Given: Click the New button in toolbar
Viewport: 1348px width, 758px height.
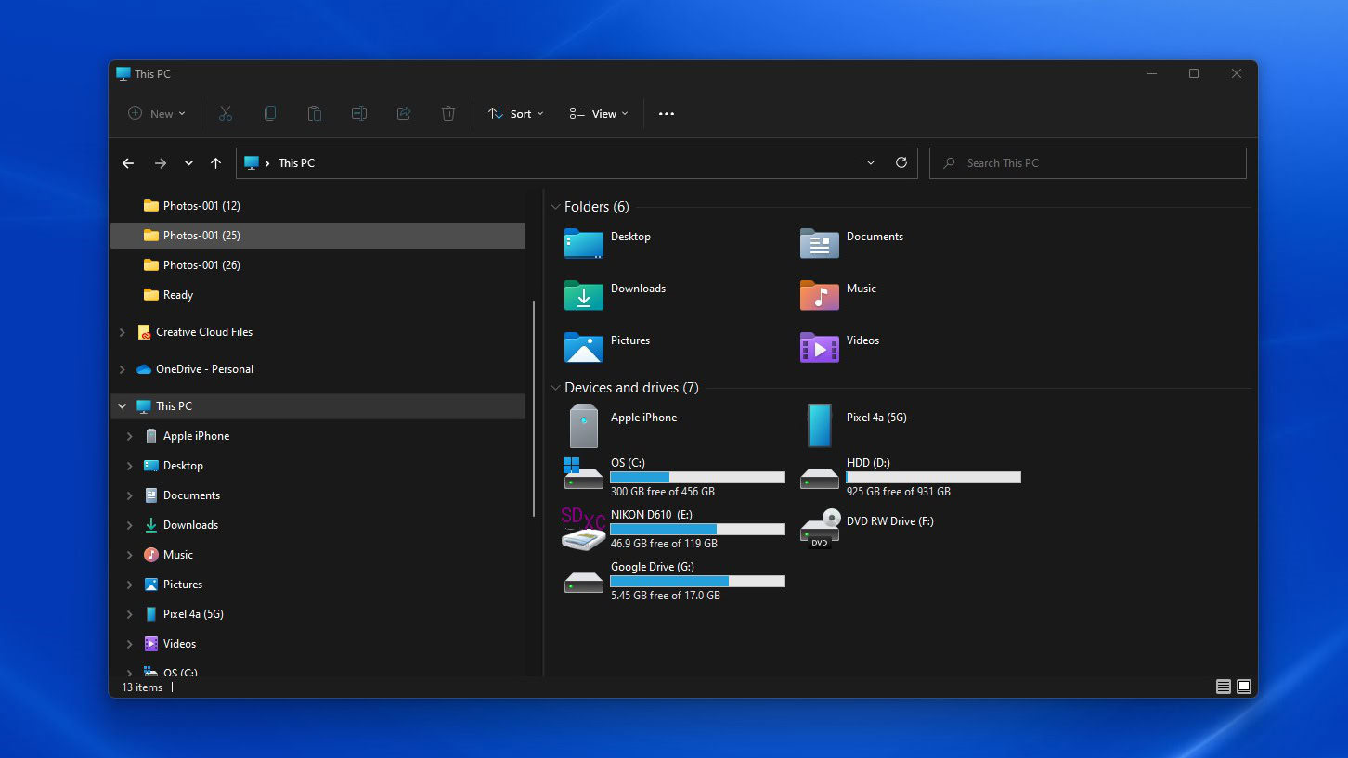Looking at the screenshot, I should pos(157,113).
